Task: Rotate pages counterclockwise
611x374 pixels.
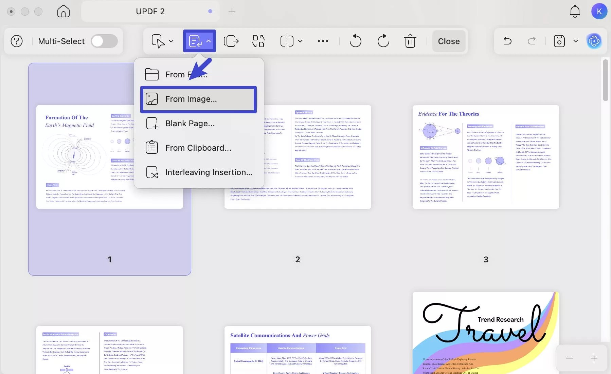Action: tap(356, 41)
